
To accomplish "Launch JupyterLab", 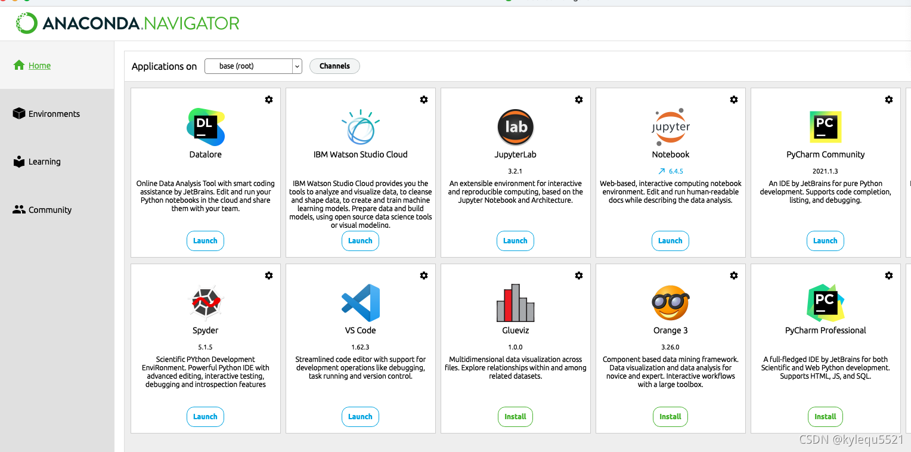I will (x=515, y=241).
